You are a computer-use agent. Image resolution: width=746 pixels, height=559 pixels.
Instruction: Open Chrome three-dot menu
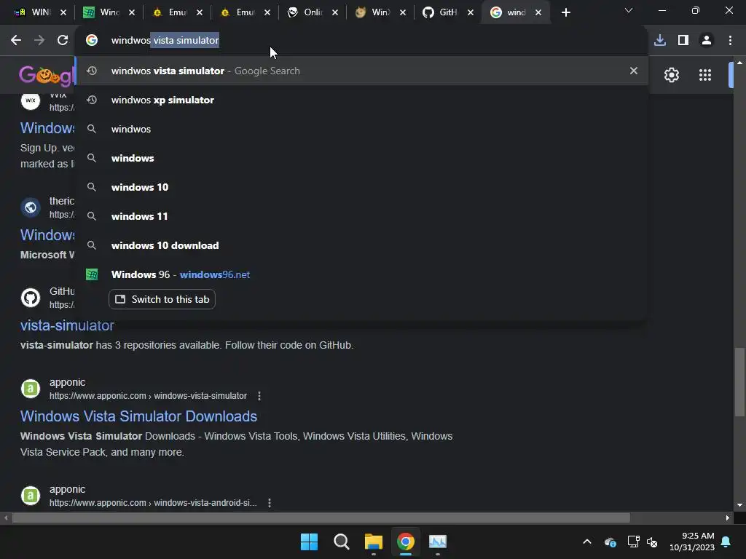(x=730, y=41)
